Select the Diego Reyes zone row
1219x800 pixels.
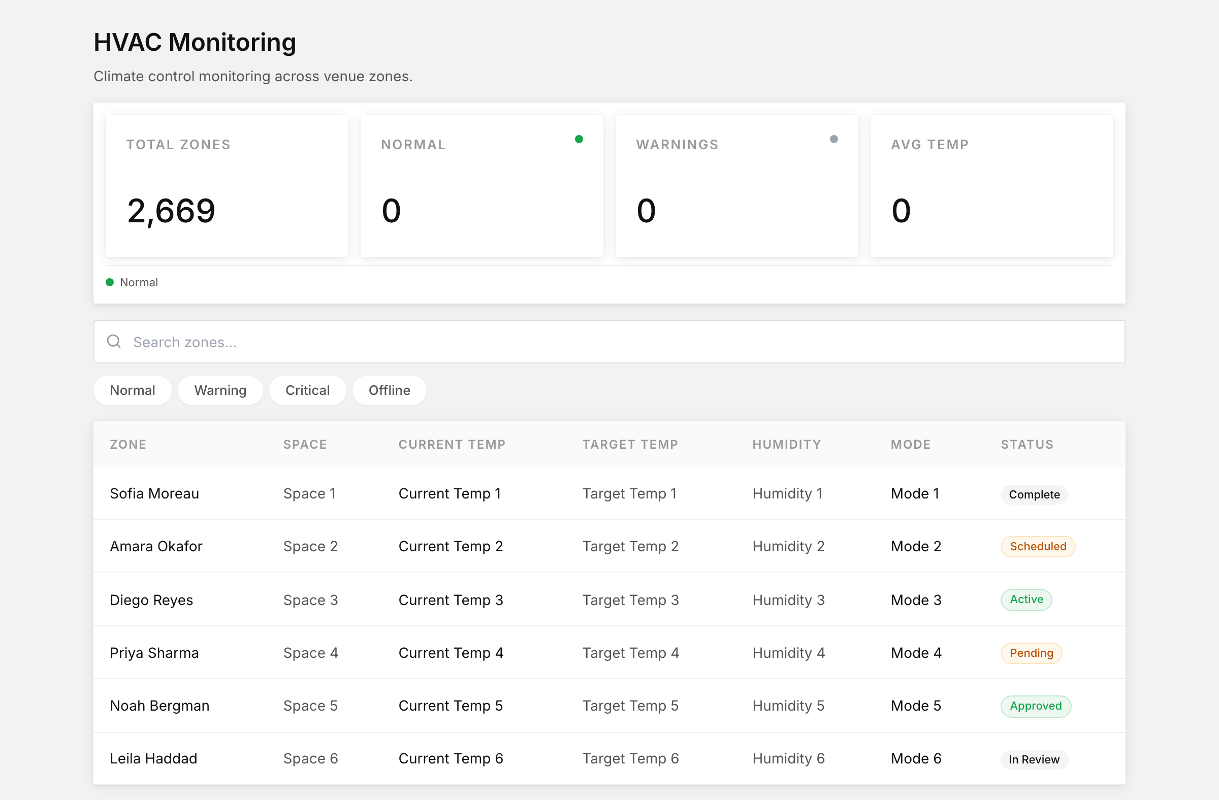coord(609,600)
